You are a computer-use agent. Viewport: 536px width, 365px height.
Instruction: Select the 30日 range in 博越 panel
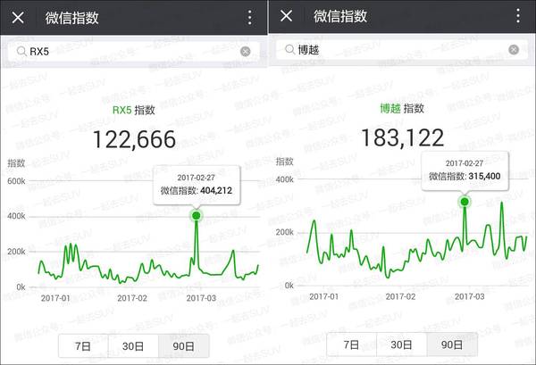point(401,344)
